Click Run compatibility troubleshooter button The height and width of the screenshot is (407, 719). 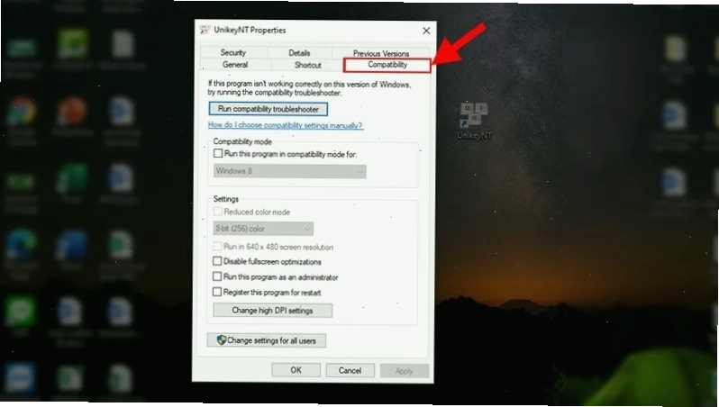268,109
